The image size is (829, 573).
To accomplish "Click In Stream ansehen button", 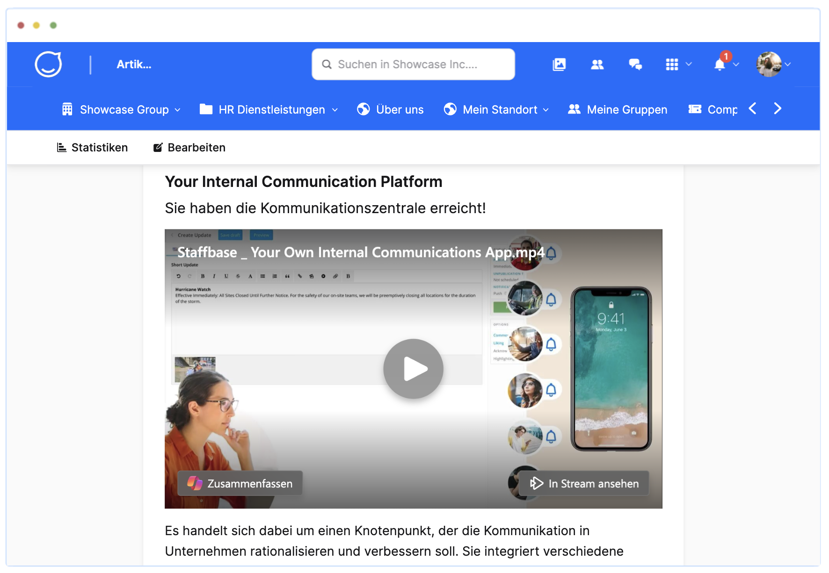I will click(584, 483).
